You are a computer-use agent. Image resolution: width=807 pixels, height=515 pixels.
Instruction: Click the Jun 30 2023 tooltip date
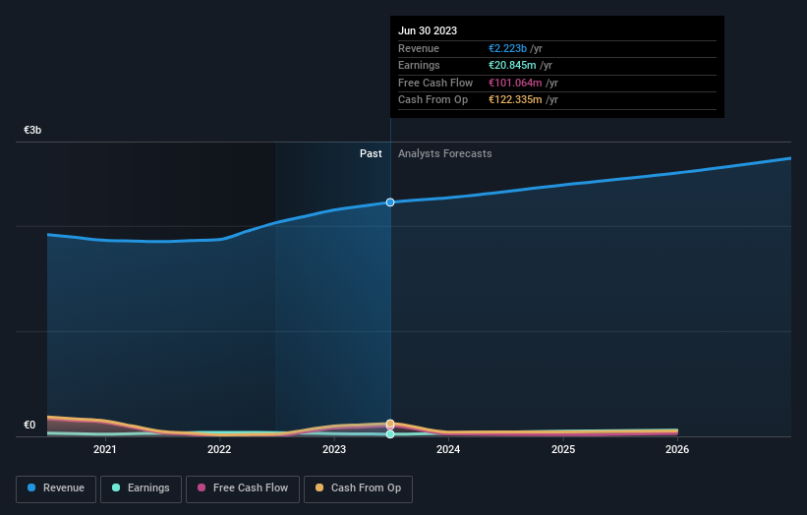pyautogui.click(x=428, y=30)
